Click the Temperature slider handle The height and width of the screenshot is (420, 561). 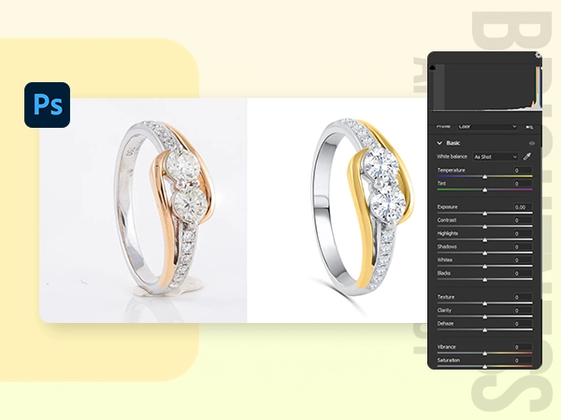pos(484,176)
